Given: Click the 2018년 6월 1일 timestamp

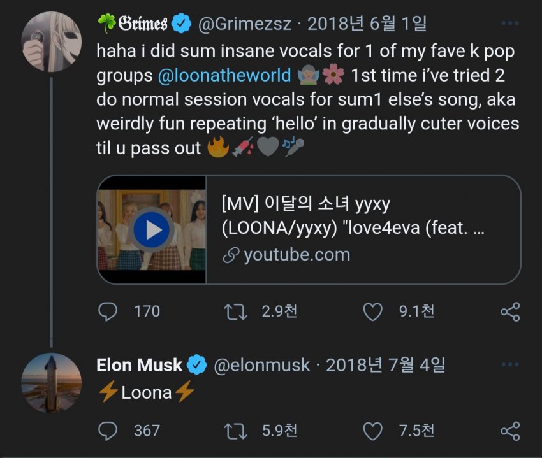Looking at the screenshot, I should 367,24.
